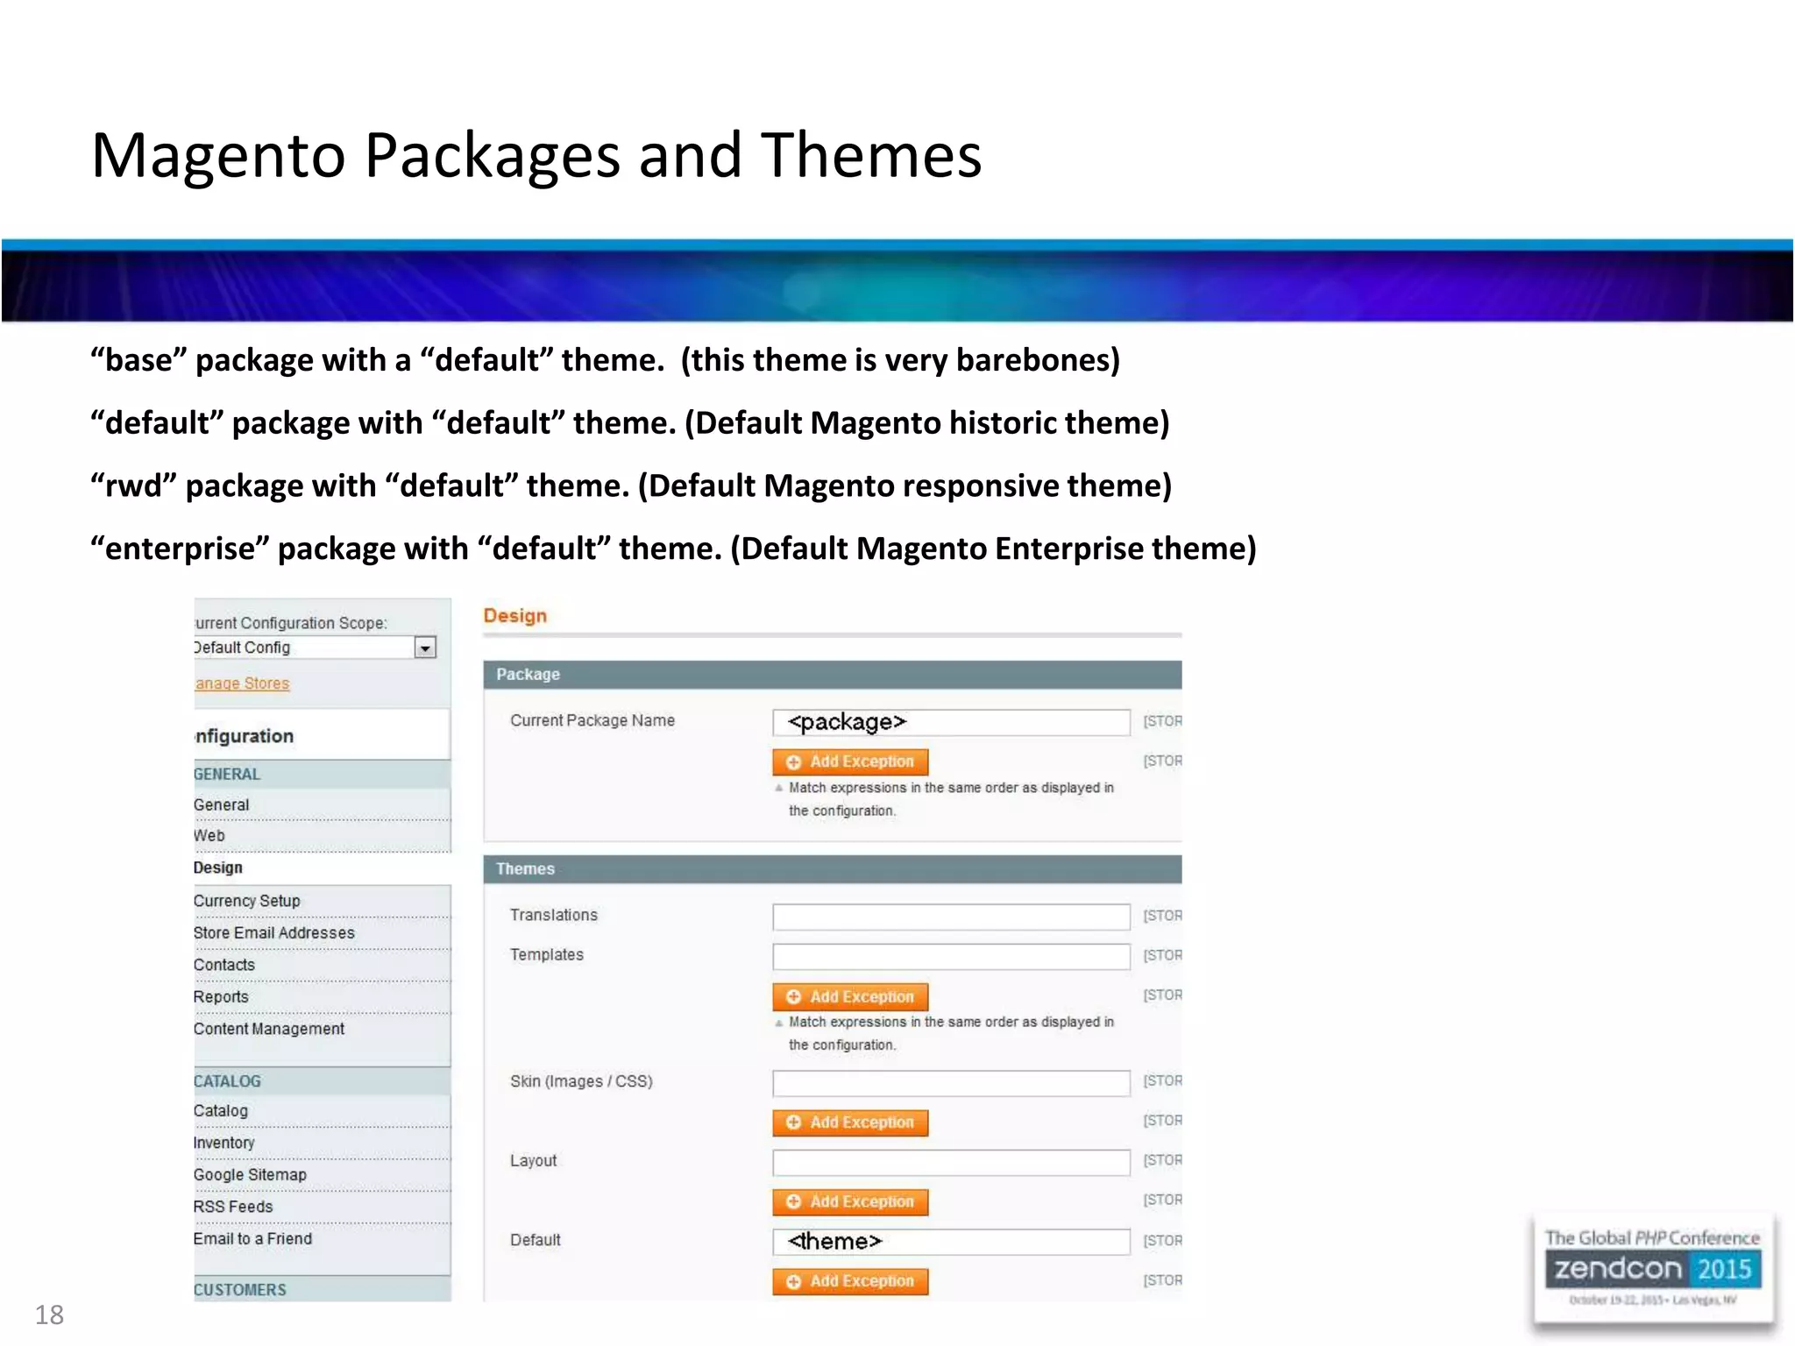This screenshot has width=1795, height=1346.
Task: Add Exception under Skin (Images / CSS)
Action: [850, 1123]
